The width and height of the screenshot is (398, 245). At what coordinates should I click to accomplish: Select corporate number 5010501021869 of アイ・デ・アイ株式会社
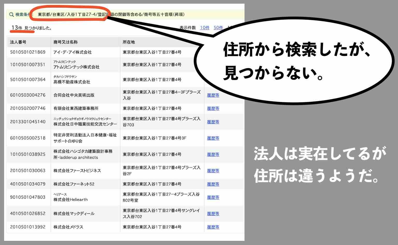(28, 53)
